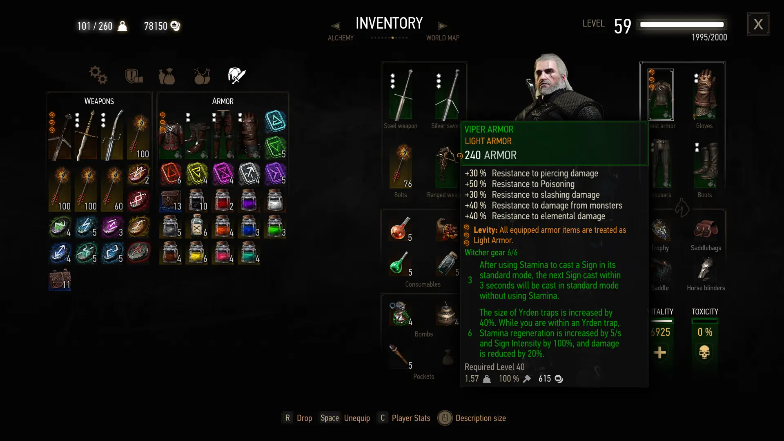Go to the previous Alchemy panel arrow
Screen dimensions: 784x441
tap(336, 26)
